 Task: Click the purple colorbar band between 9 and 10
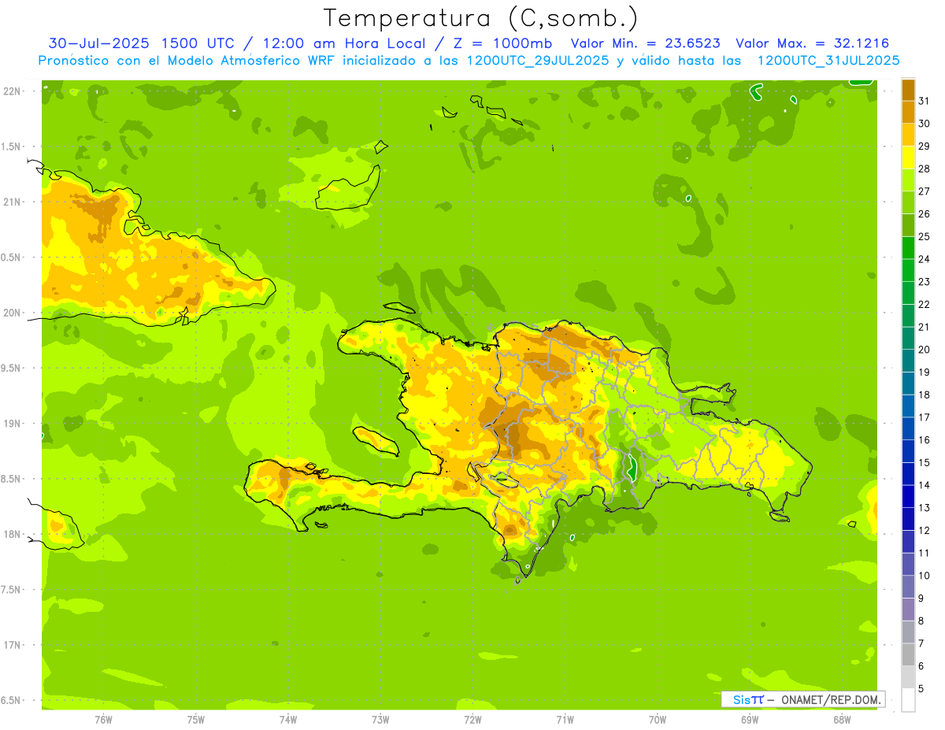(x=909, y=587)
